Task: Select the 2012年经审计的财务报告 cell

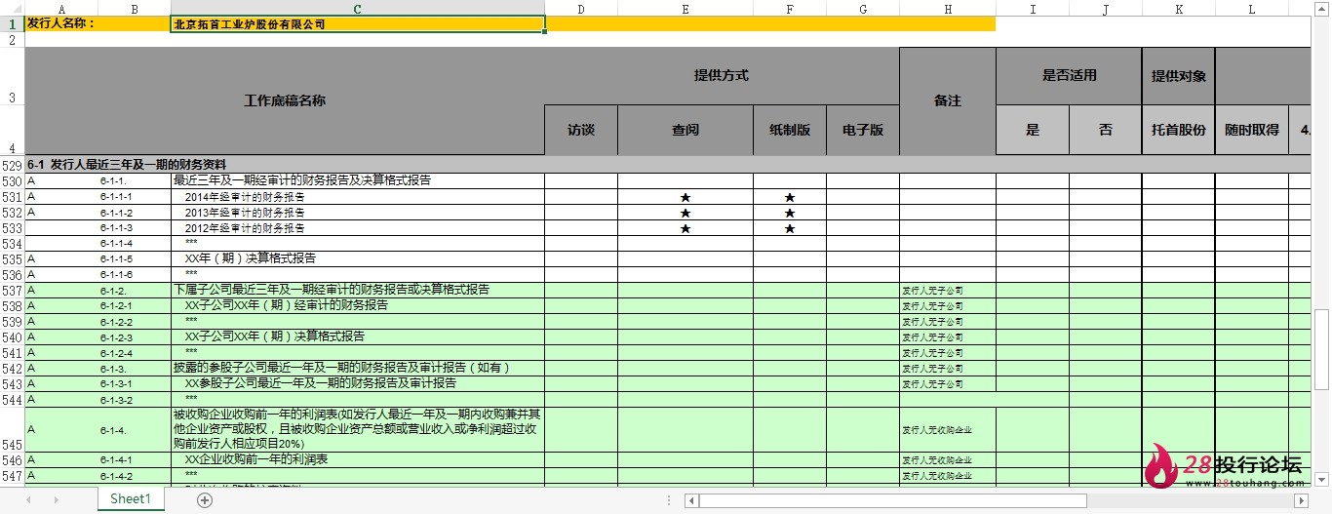Action: click(358, 228)
